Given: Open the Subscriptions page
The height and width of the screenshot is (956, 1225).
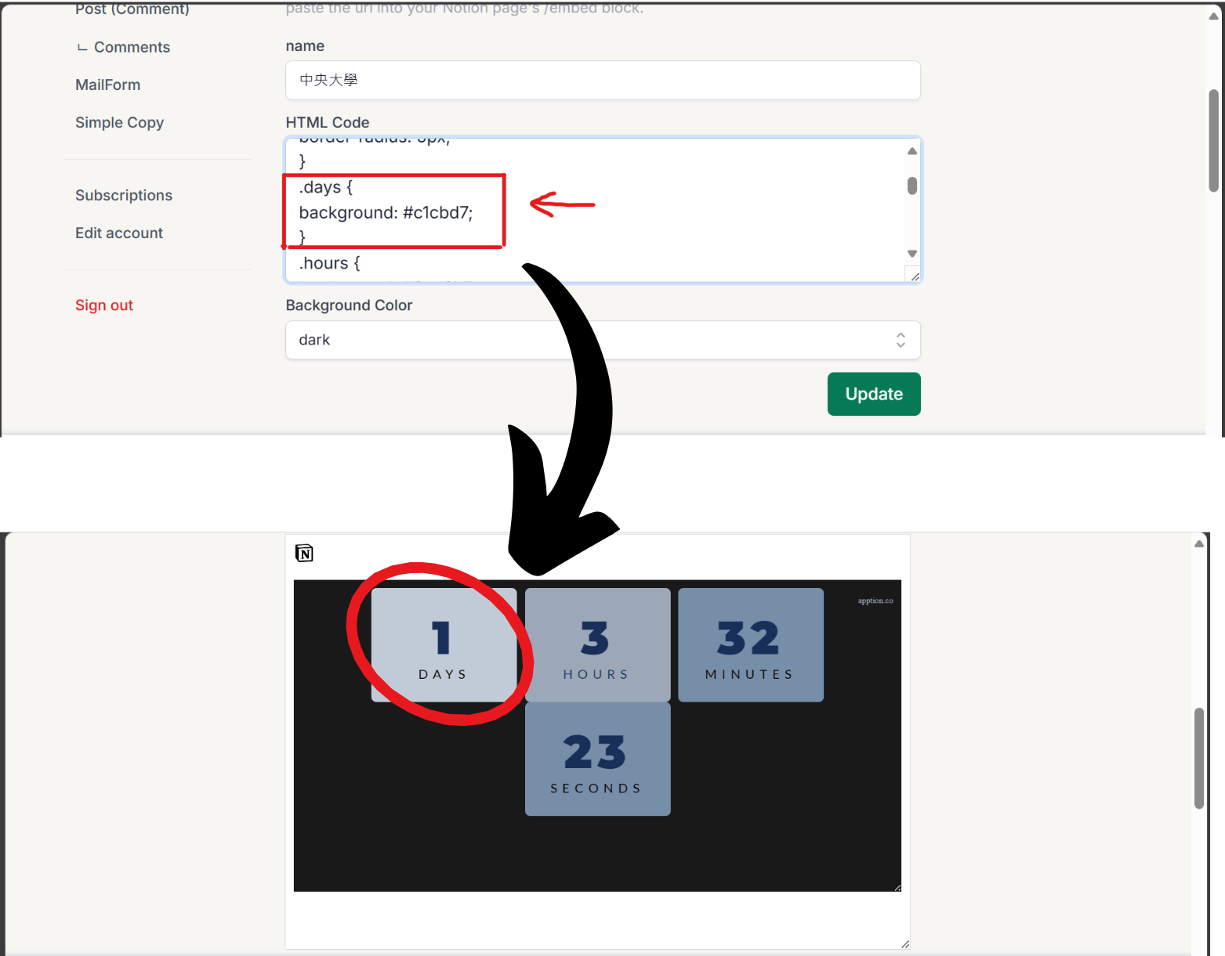Looking at the screenshot, I should pyautogui.click(x=124, y=195).
